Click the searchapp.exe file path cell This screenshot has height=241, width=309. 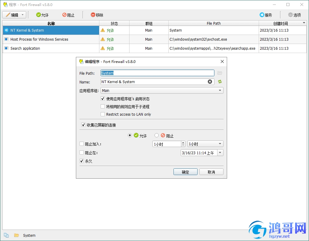coord(214,49)
